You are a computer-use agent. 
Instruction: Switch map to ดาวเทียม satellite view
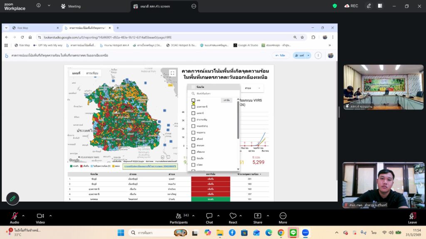[92, 73]
